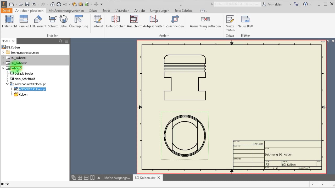Print the drawing
Image resolution: width=335 pixels, height=188 pixels.
59,4
